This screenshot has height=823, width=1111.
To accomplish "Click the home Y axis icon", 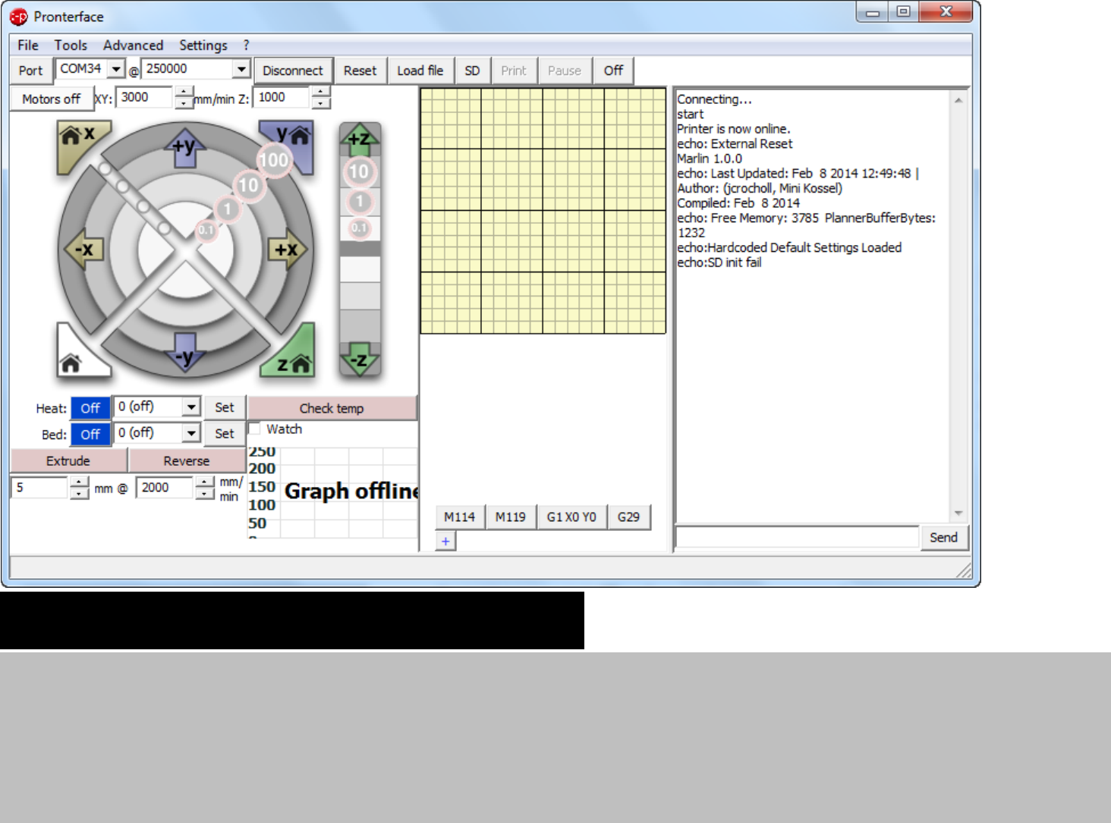I will [291, 138].
